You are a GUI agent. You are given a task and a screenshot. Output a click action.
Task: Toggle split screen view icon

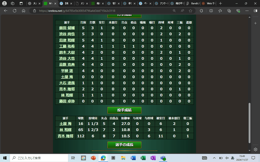tap(211, 10)
